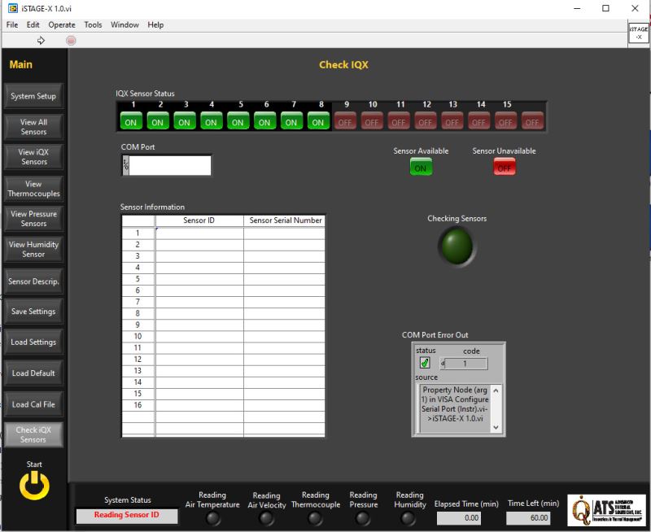Click the error code radix selector
651x532 pixels.
click(x=443, y=364)
